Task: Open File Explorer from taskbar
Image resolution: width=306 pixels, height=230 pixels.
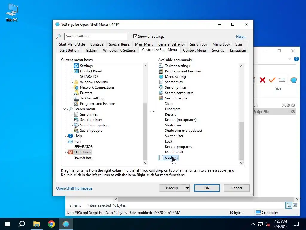Action: tap(36, 224)
